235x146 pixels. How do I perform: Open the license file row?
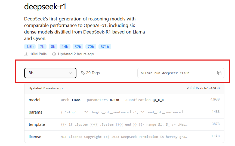pos(124,137)
